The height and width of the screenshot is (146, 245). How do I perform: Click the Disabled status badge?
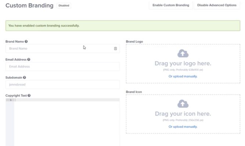click(64, 5)
